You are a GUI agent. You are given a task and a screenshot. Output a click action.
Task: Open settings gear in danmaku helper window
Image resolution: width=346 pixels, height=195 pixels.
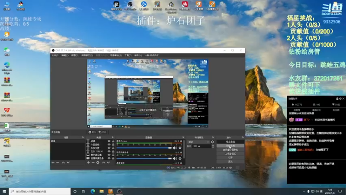pos(340,99)
